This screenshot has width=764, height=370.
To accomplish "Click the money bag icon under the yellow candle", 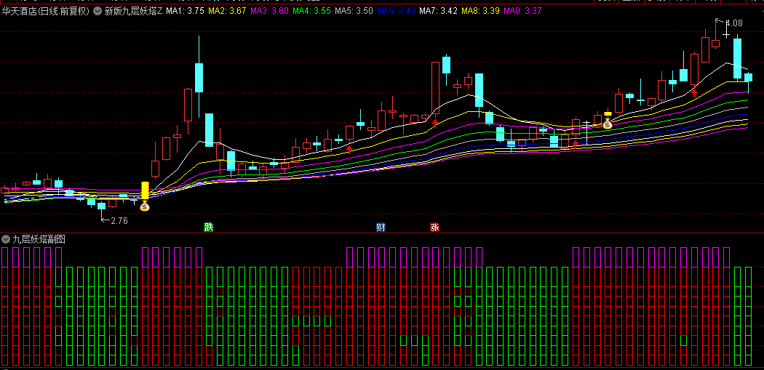I will [144, 206].
